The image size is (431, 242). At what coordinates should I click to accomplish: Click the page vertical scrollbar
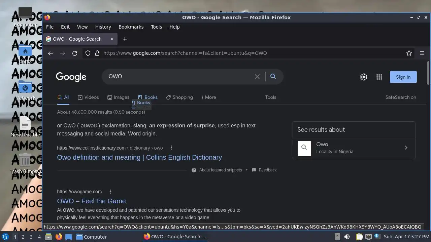(x=428, y=72)
